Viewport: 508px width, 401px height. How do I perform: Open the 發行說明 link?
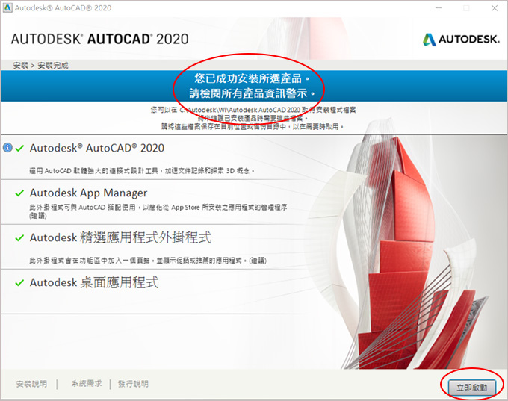click(133, 384)
